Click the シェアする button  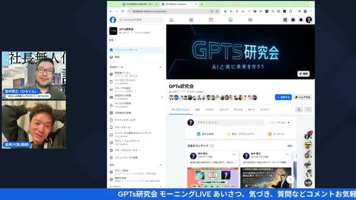303,97
